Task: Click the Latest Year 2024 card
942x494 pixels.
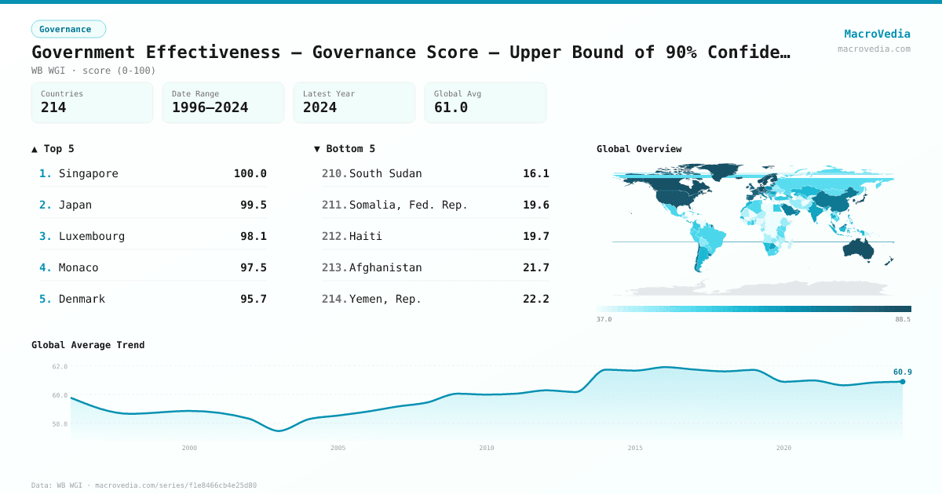Action: tap(355, 103)
